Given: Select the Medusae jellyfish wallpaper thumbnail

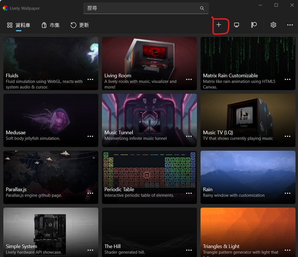Looking at the screenshot, I should click(x=51, y=115).
